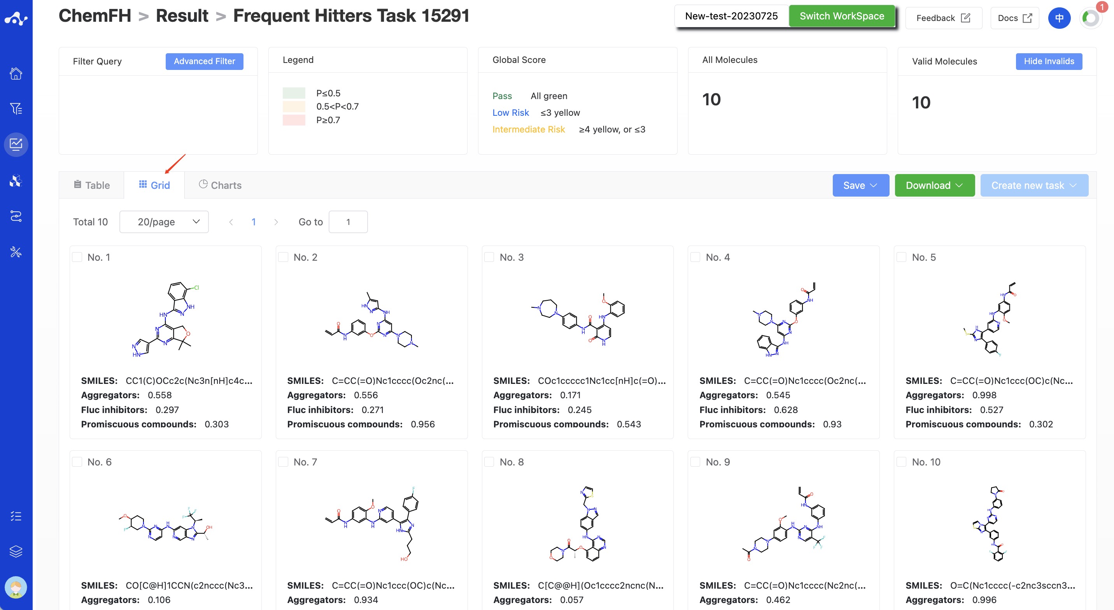Check the box next to No. 7
The height and width of the screenshot is (610, 1114).
283,462
